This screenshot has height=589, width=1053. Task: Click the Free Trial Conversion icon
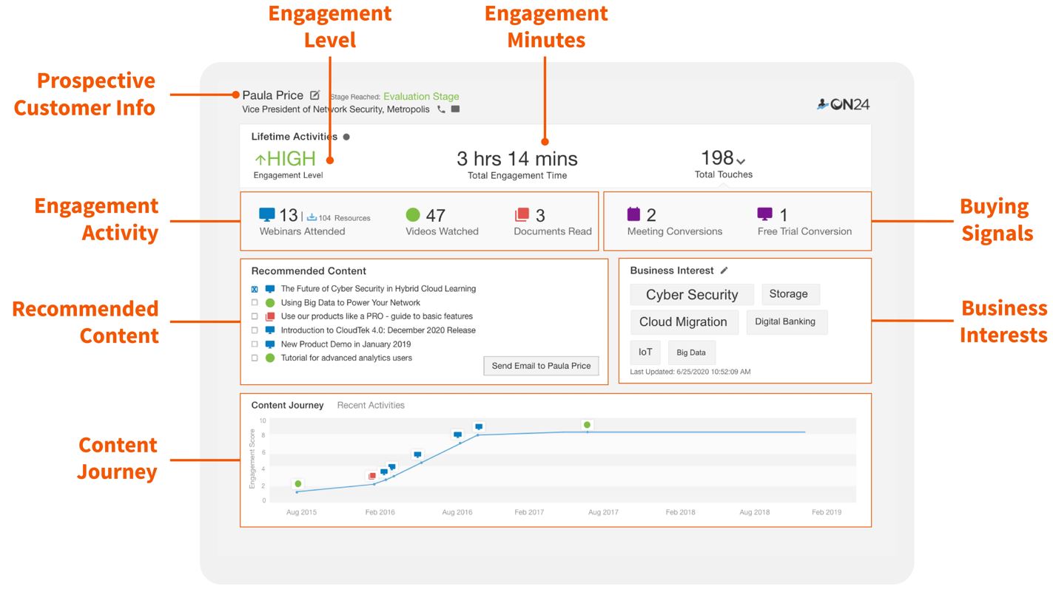click(765, 214)
